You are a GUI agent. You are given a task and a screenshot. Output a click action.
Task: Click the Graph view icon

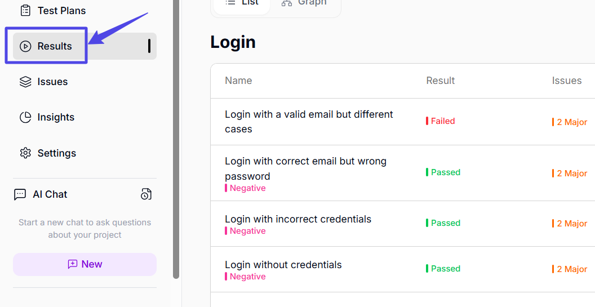click(x=287, y=3)
